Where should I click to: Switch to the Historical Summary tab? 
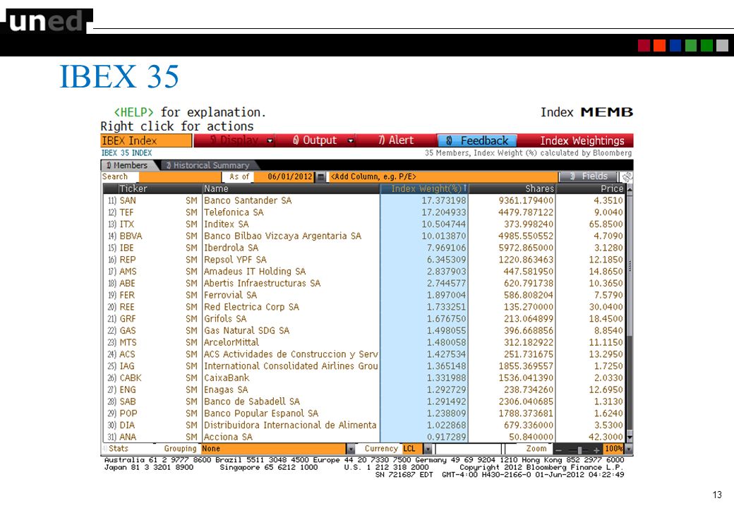[x=207, y=165]
